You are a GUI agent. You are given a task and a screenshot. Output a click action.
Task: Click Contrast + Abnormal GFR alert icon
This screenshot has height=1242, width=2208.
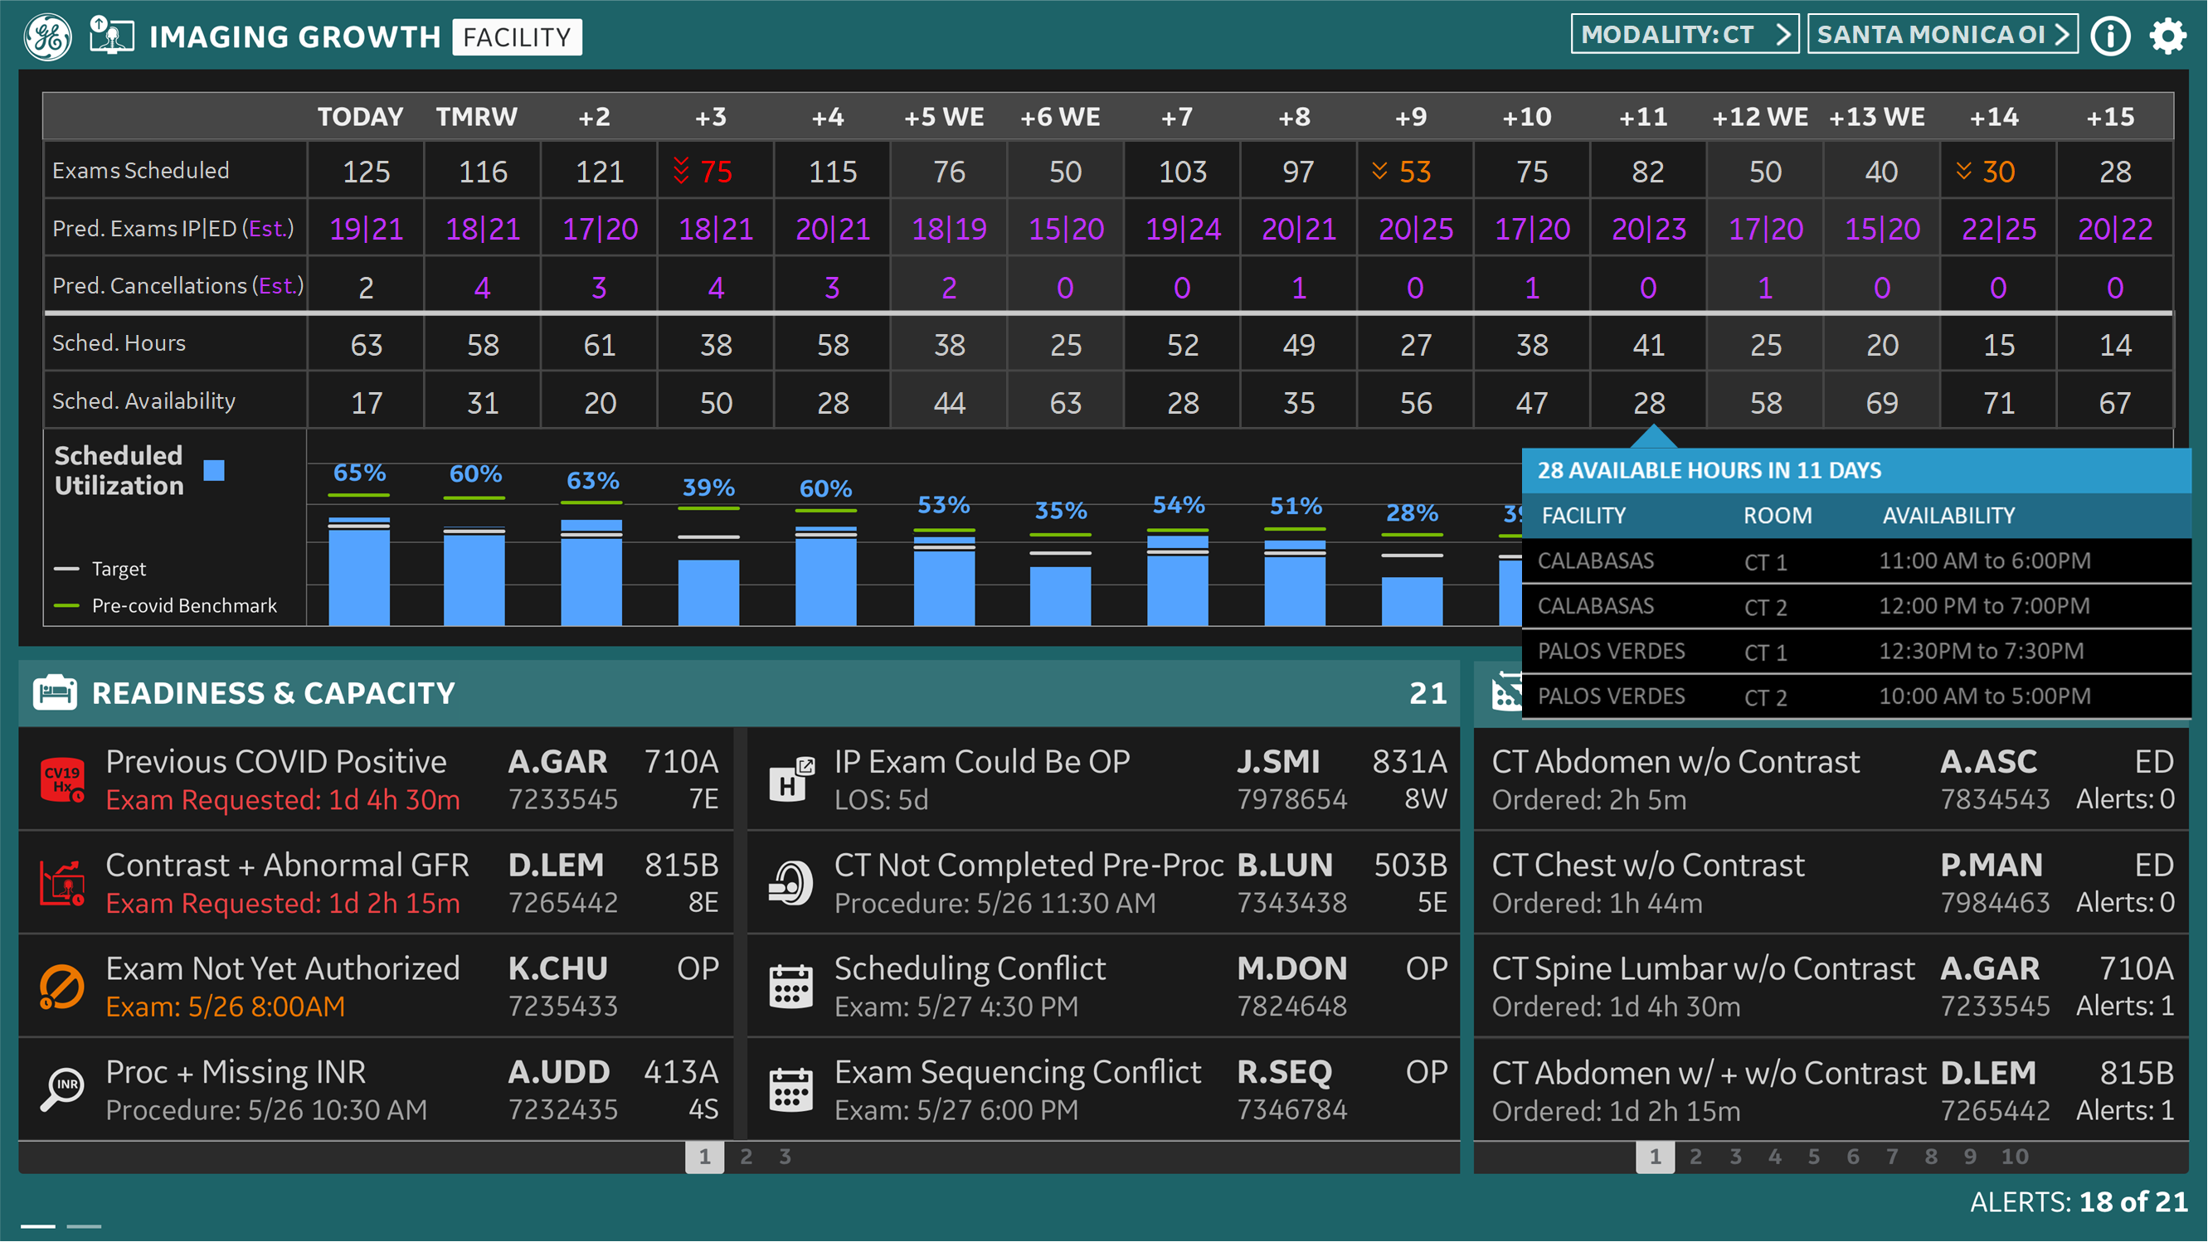click(62, 883)
